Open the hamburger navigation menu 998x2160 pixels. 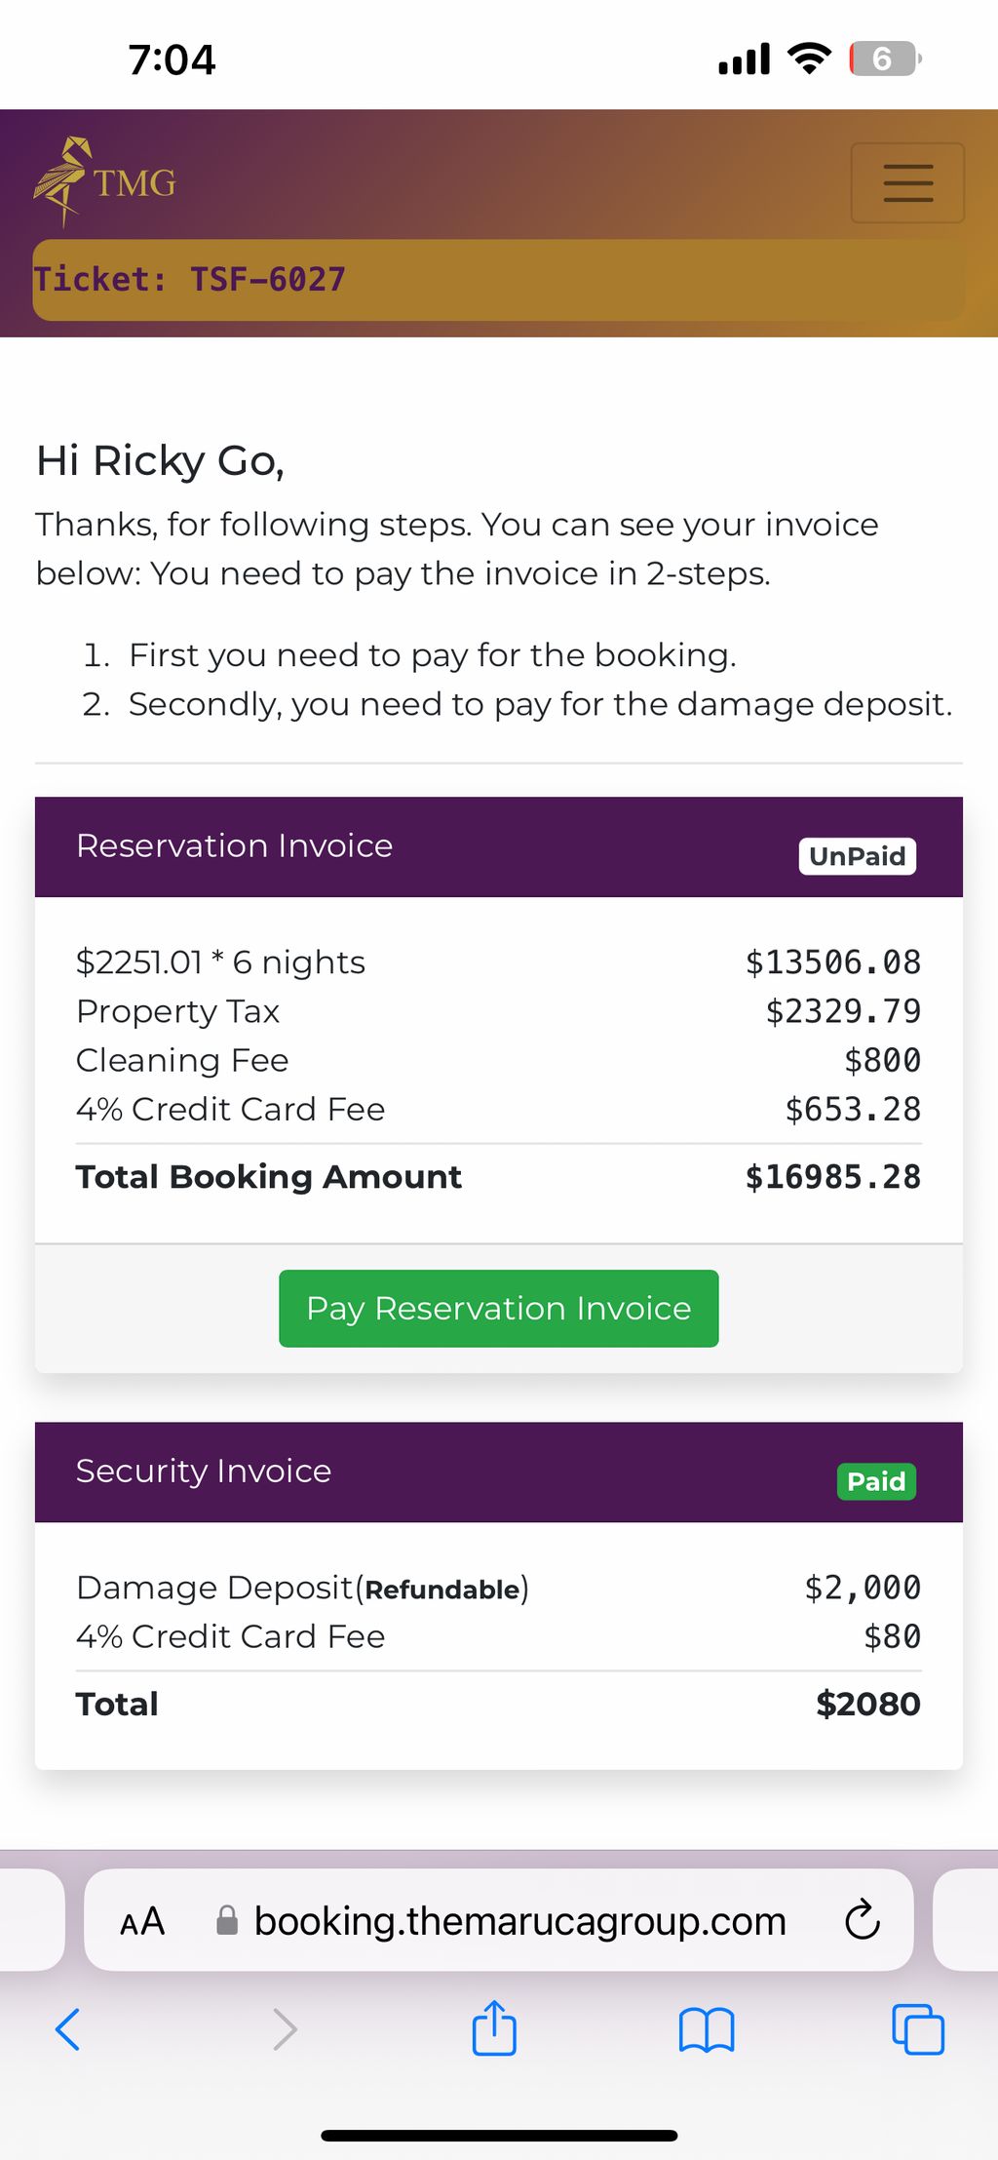pos(907,183)
